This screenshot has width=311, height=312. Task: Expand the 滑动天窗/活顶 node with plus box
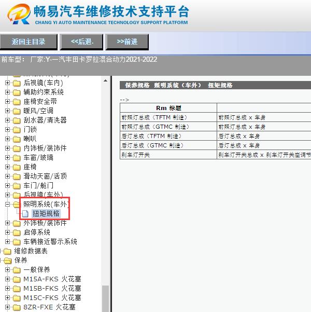(7, 177)
